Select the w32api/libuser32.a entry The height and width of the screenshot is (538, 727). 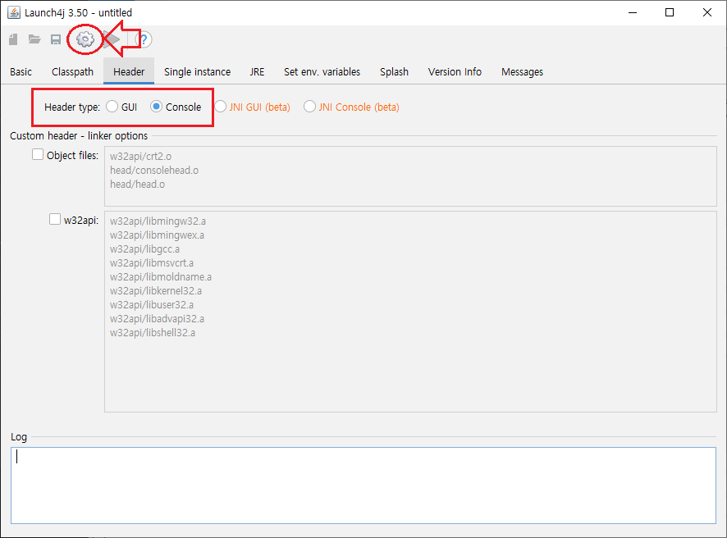coord(152,305)
